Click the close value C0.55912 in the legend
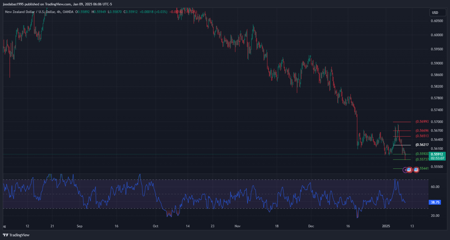This screenshot has width=450, height=240. click(131, 12)
